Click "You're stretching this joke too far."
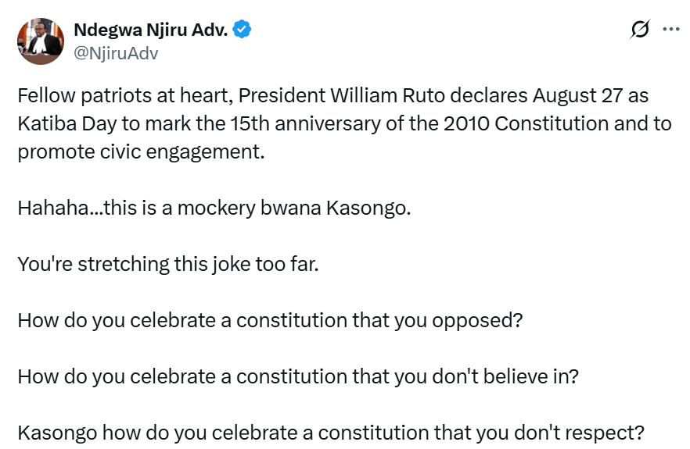This screenshot has height=449, width=690. [x=167, y=264]
